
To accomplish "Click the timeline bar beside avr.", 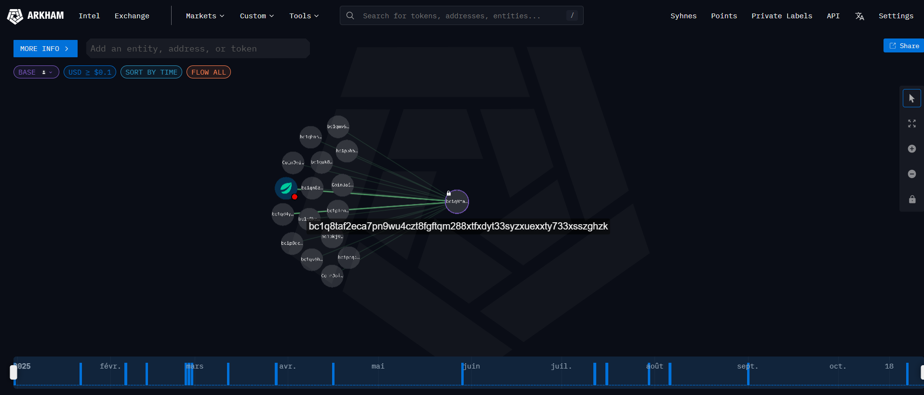I will (x=276, y=374).
